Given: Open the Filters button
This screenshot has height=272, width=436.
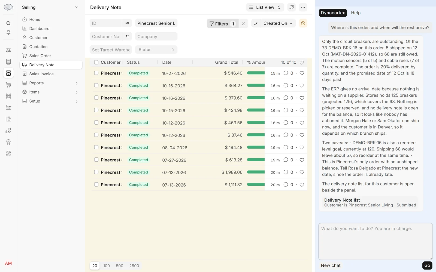Looking at the screenshot, I should [x=222, y=24].
